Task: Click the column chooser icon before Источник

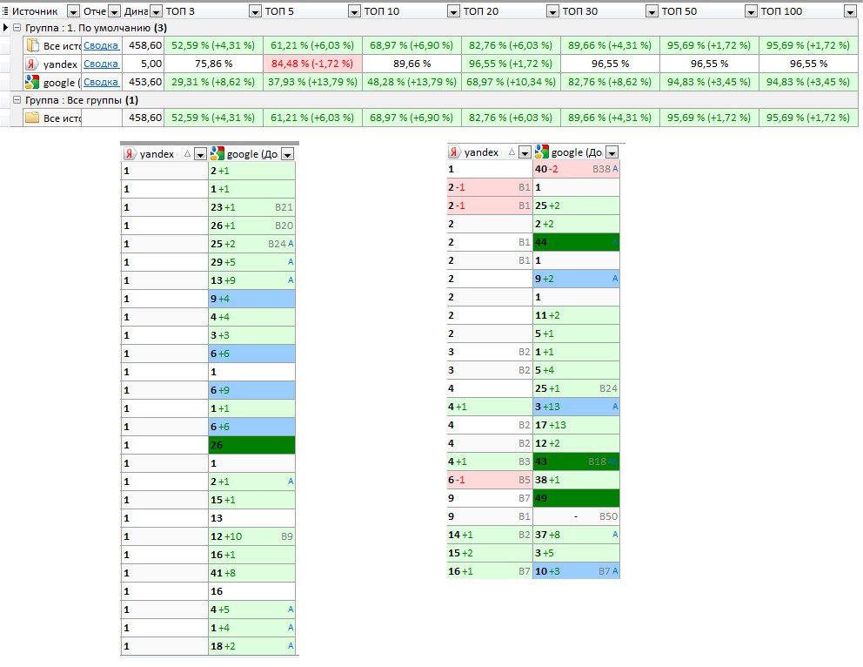Action: click(x=5, y=11)
